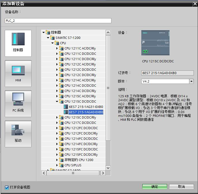Expand CPU 1214C AC/DC/Rly node

[57, 80]
